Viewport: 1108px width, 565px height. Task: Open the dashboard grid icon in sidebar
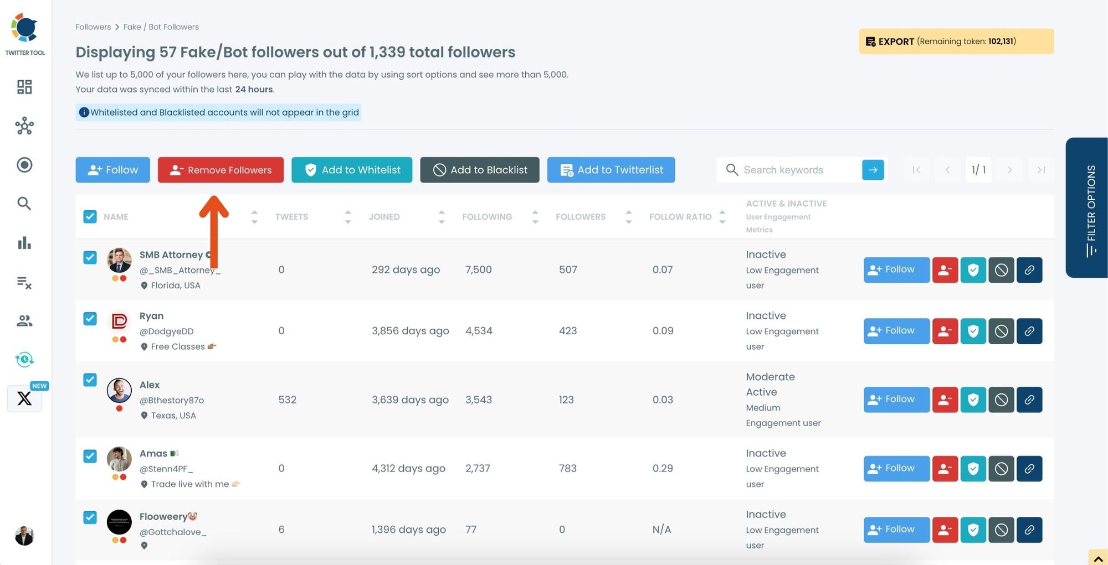(24, 87)
